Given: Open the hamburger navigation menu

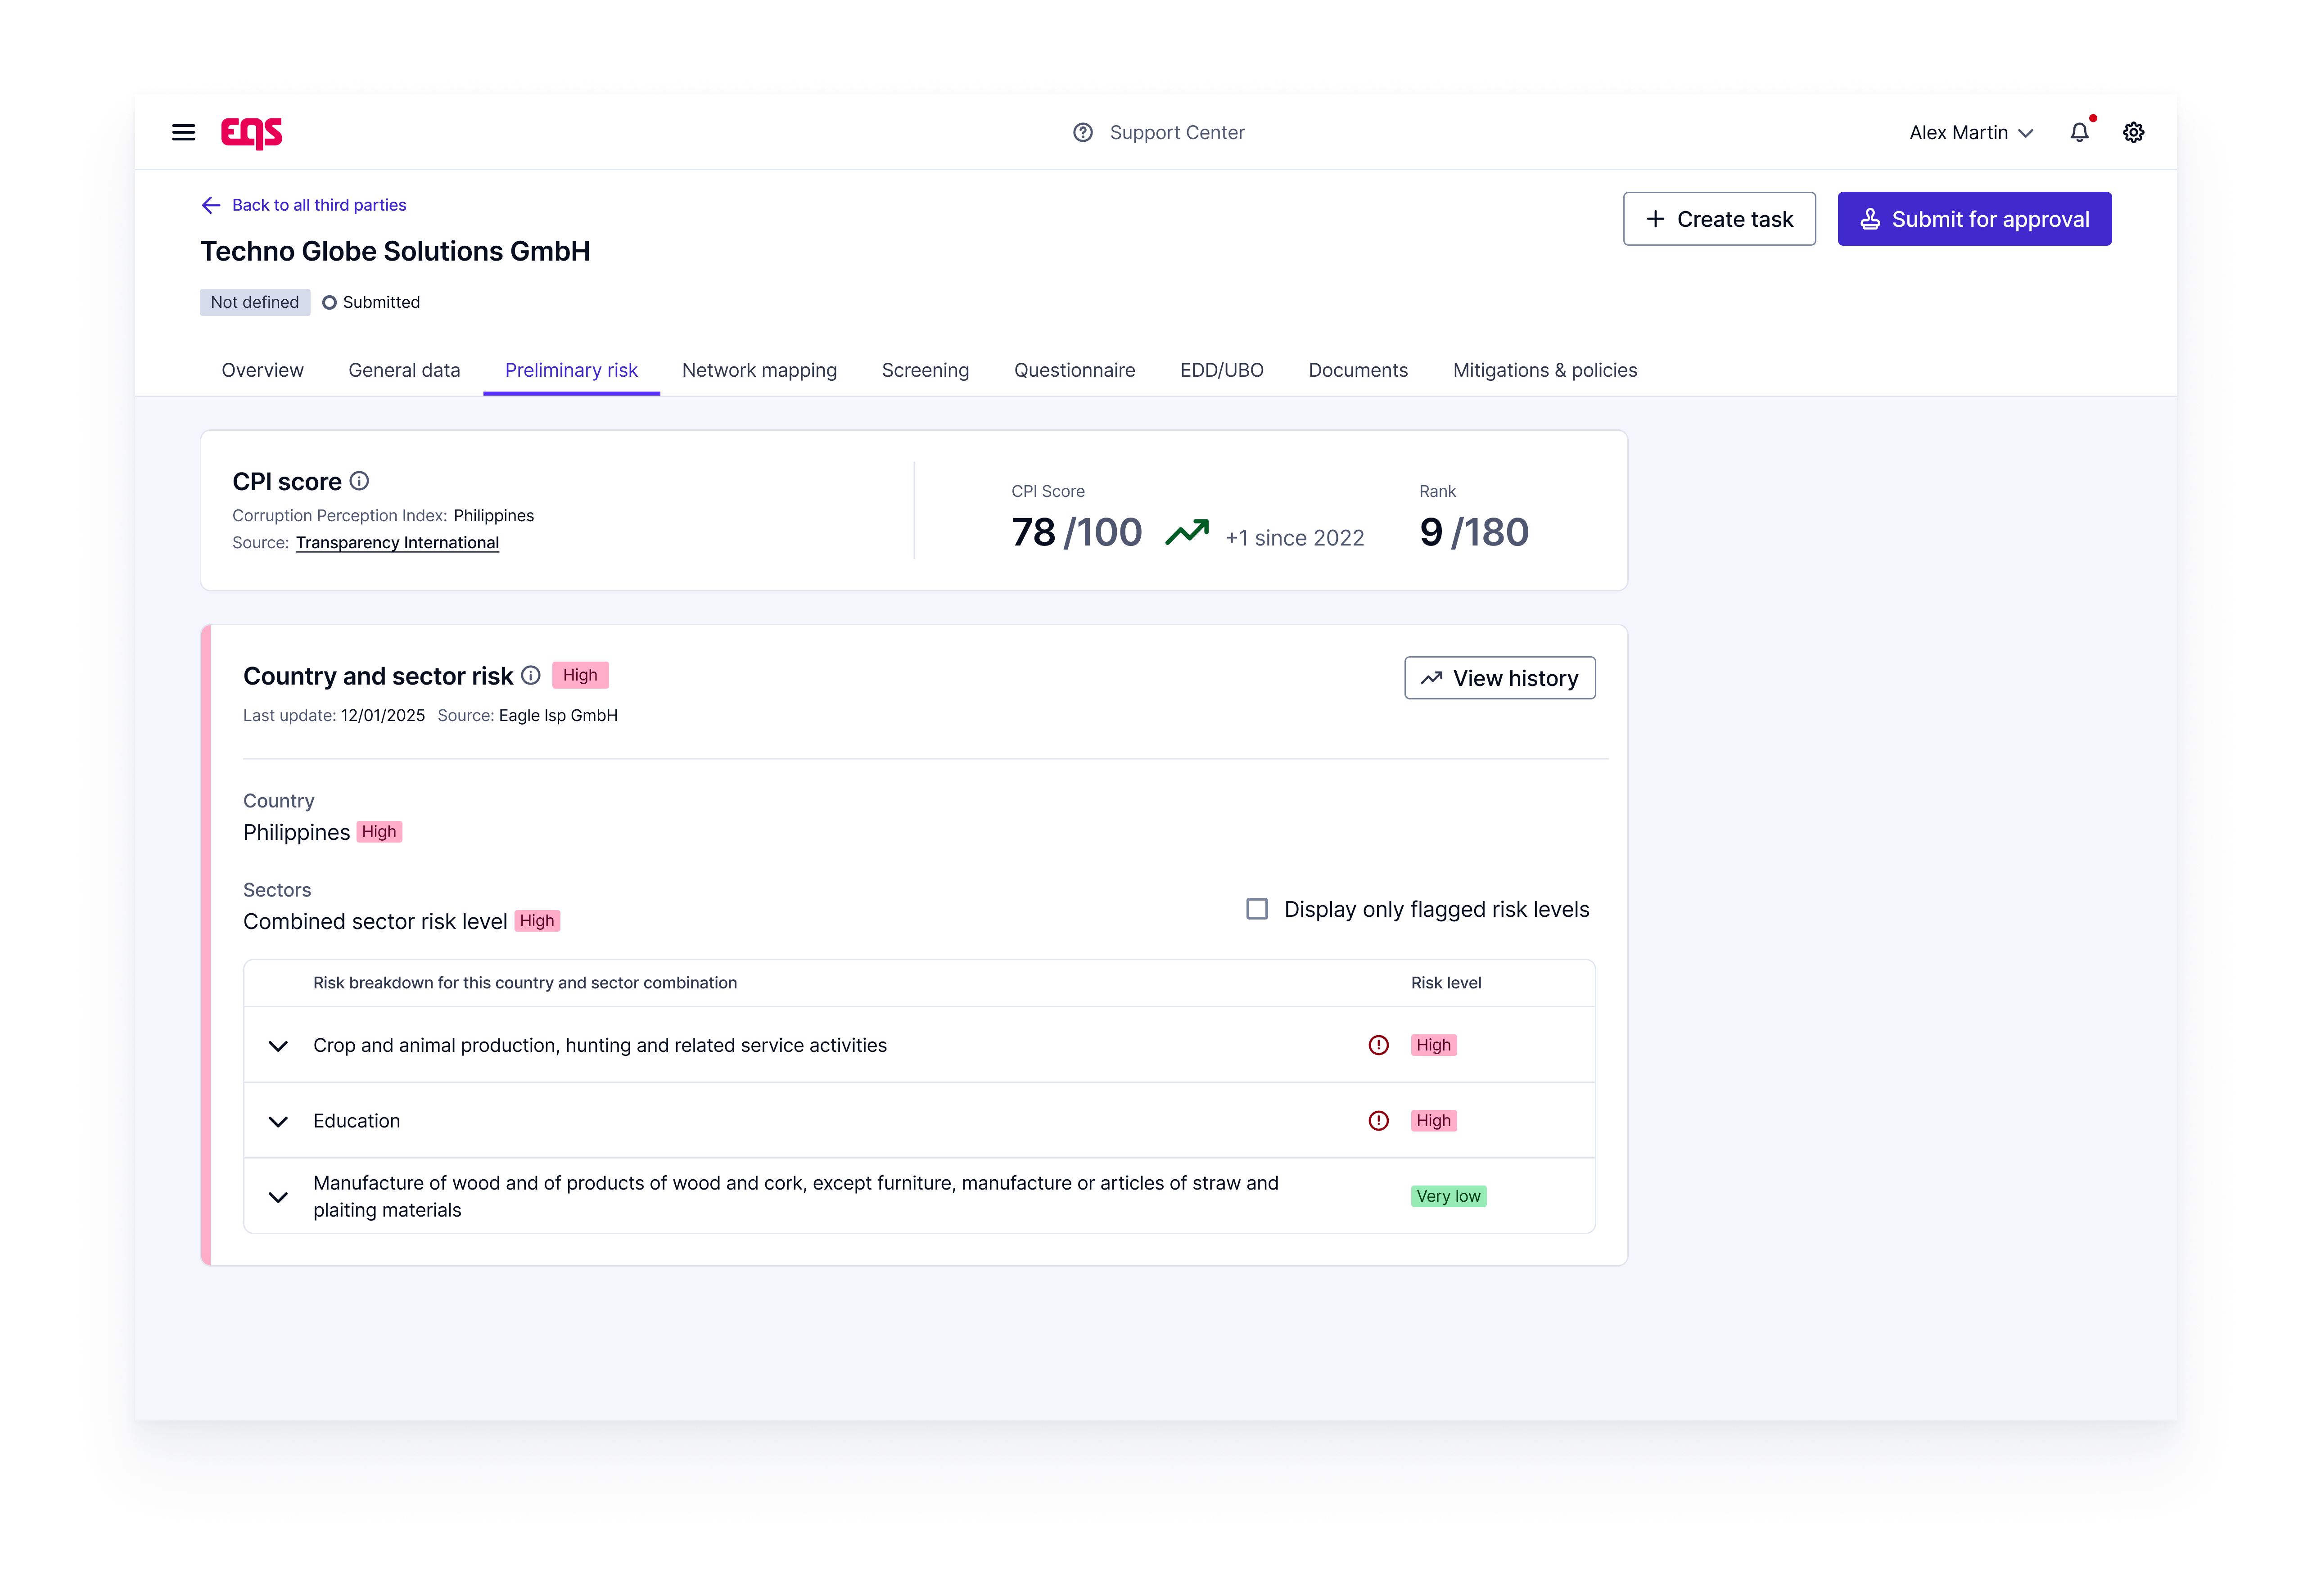Looking at the screenshot, I should pyautogui.click(x=183, y=132).
